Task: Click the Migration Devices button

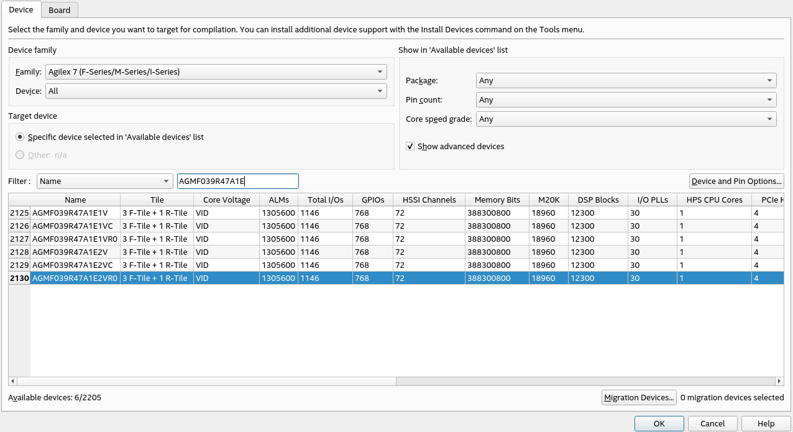Action: pyautogui.click(x=639, y=398)
